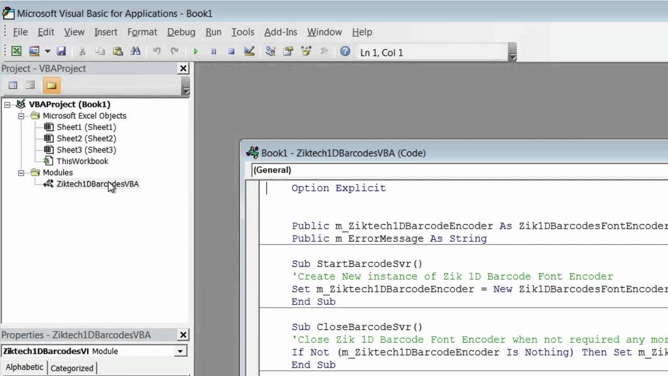668x376 pixels.
Task: Select VBAProject (Book1) in project tree
Action: [x=69, y=104]
